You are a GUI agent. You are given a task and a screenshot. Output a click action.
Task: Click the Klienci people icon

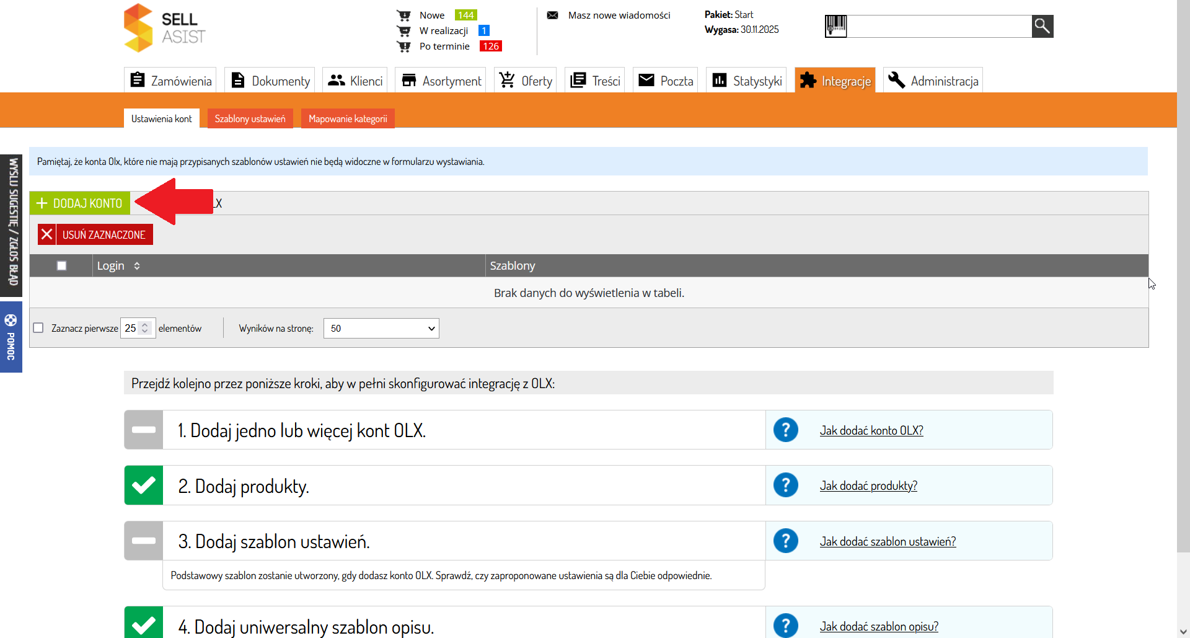pos(337,80)
